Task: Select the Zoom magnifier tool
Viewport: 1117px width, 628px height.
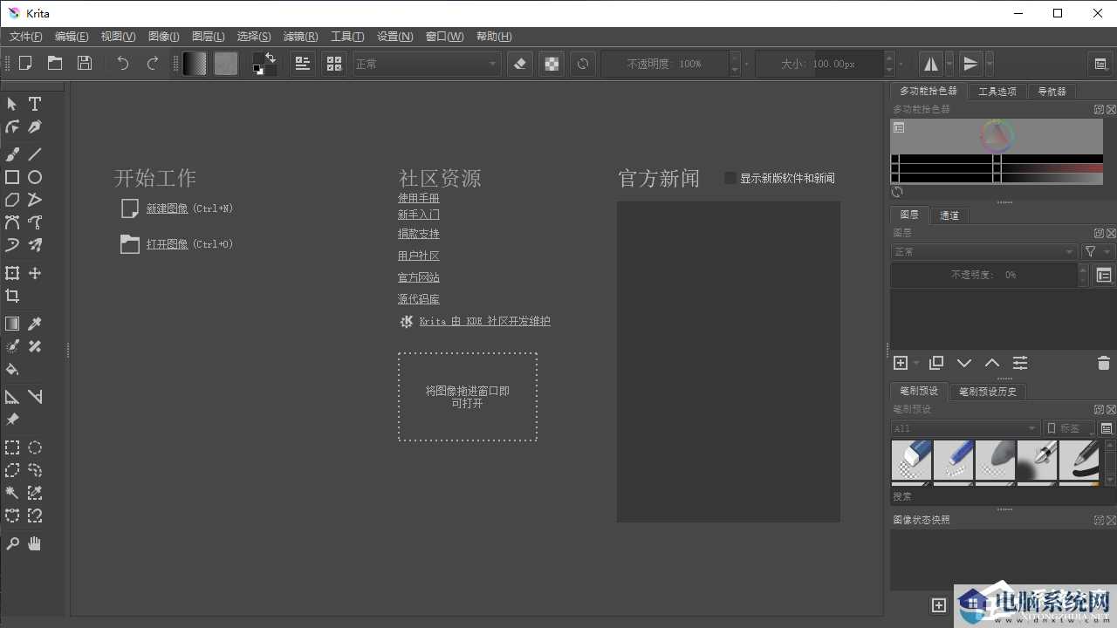Action: click(x=12, y=543)
